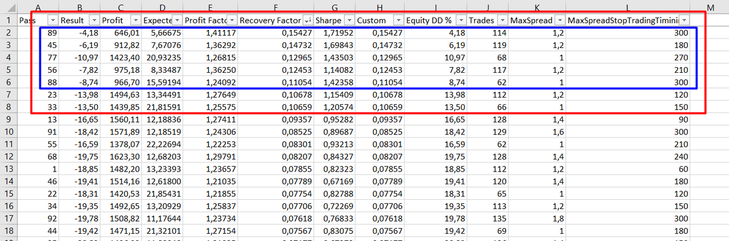Image resolution: width=729 pixels, height=241 pixels.
Task: Select column I header
Action: 435,7
